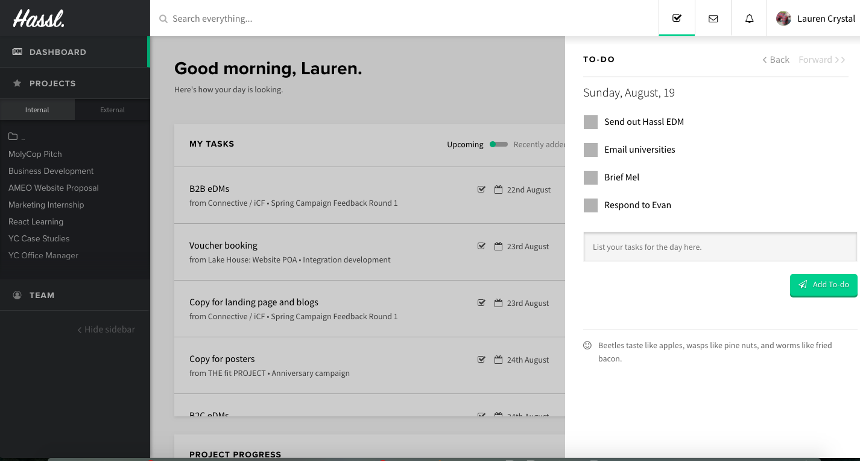Expand the Team section in sidebar

tap(42, 295)
